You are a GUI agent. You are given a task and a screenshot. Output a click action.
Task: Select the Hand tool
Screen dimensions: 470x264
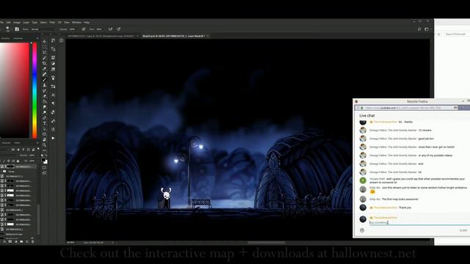tap(44, 139)
